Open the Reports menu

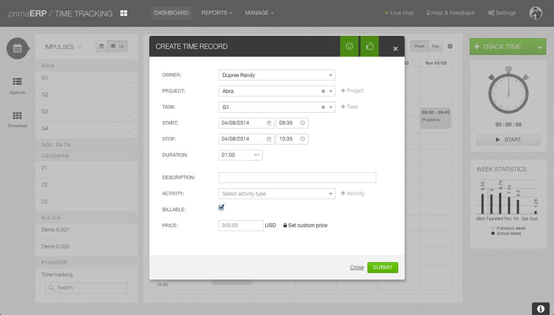(x=216, y=13)
